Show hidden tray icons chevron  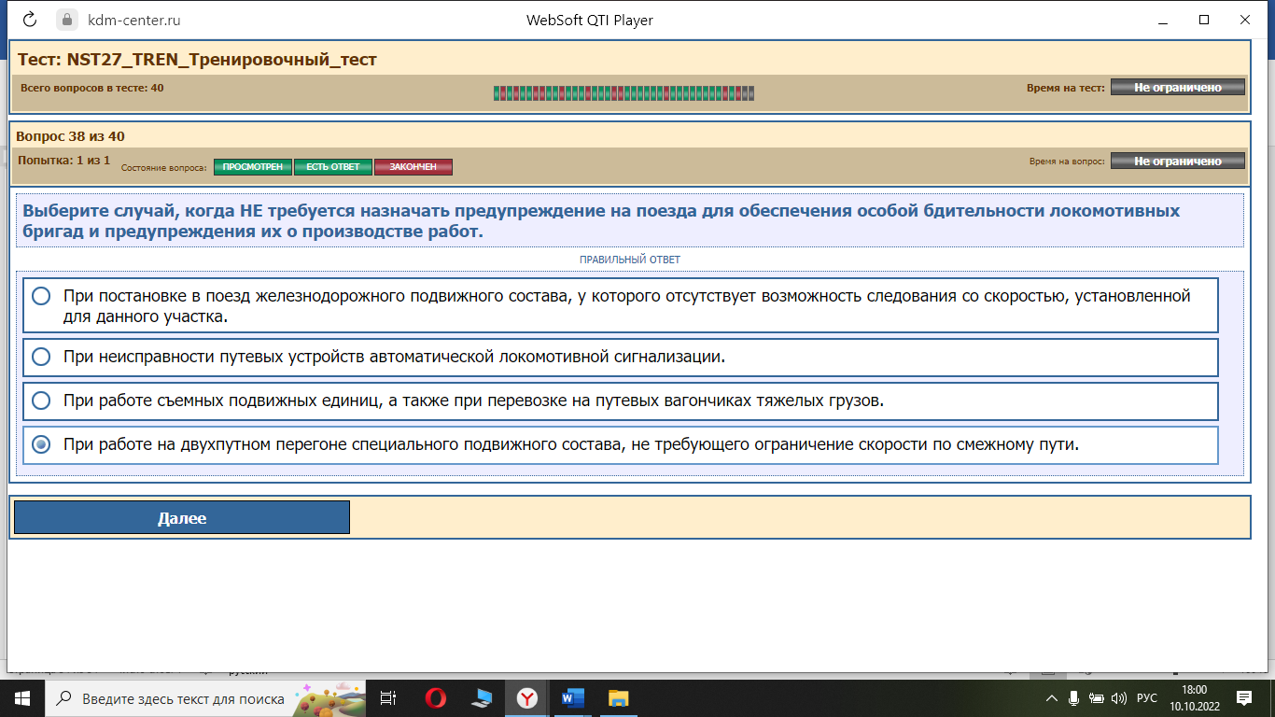1052,697
